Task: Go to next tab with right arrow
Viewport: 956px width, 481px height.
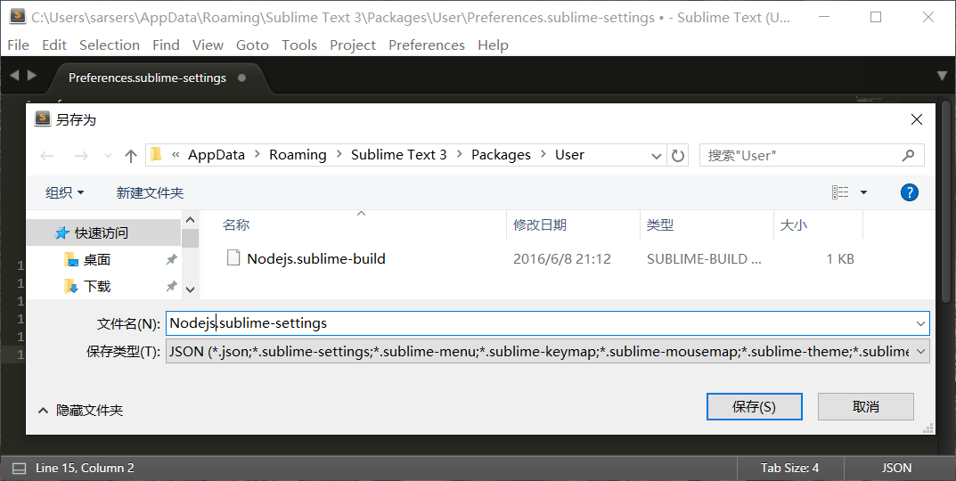Action: 32,75
